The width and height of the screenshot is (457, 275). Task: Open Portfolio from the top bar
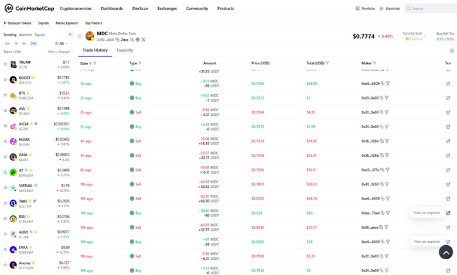click(365, 8)
